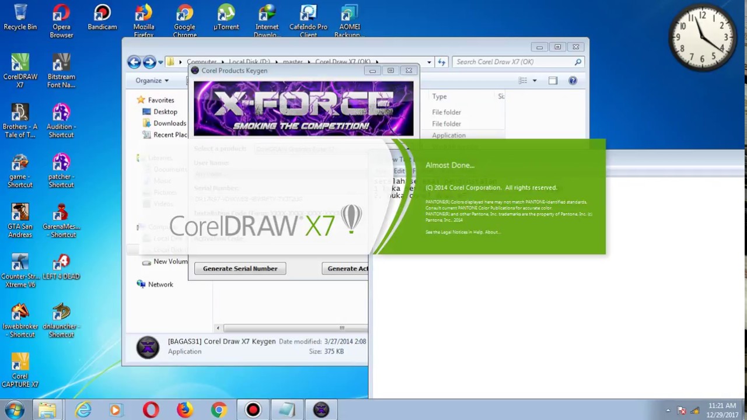Open Internet Download Manager desktop icon
Screen dimensions: 747x420
(267, 20)
